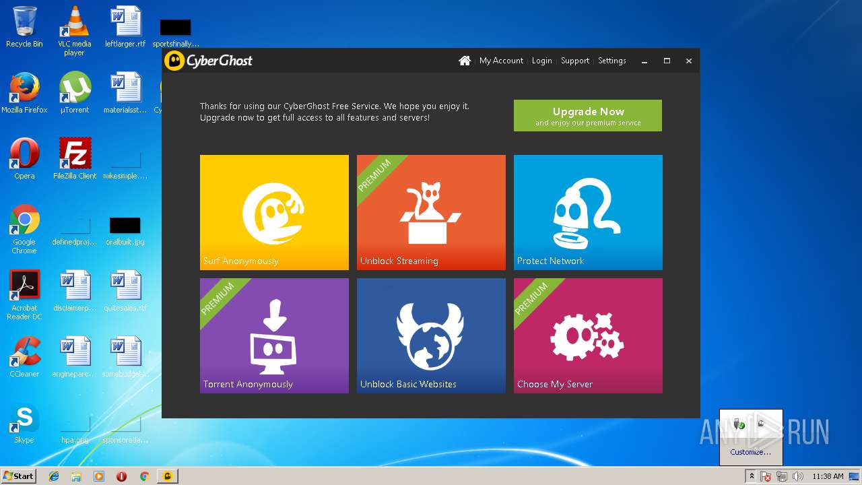The width and height of the screenshot is (862, 485).
Task: Select the sportsfinally desktop file
Action: coord(176,32)
